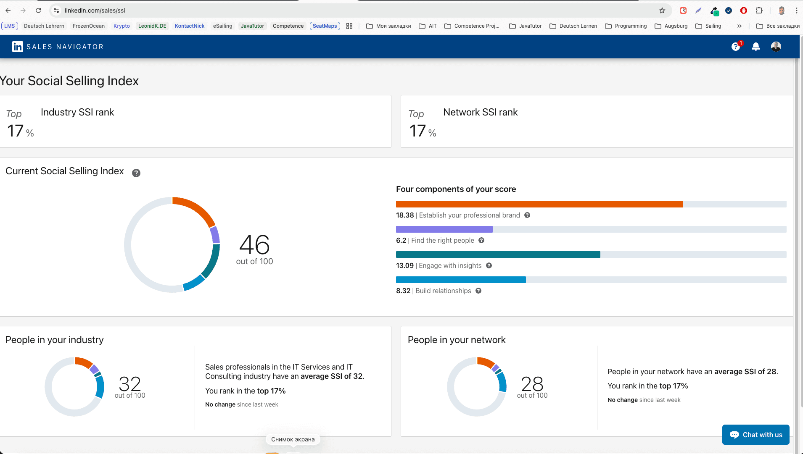Open the profile avatar menu in header
The image size is (803, 454).
point(776,47)
